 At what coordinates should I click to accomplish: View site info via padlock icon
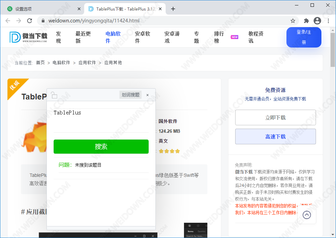43,21
